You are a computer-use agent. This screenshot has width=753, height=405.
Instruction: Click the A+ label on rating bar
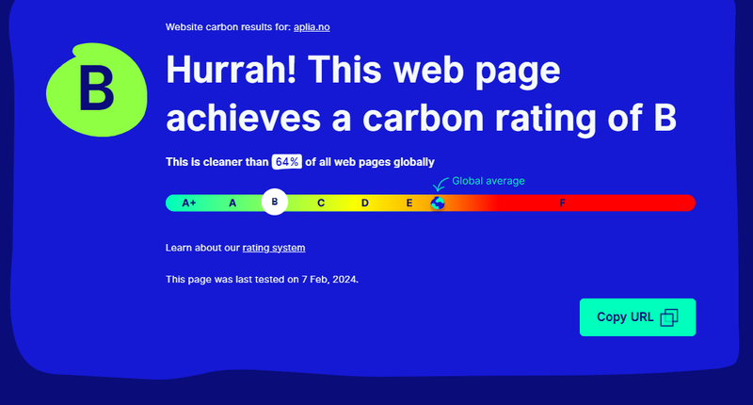(x=189, y=202)
